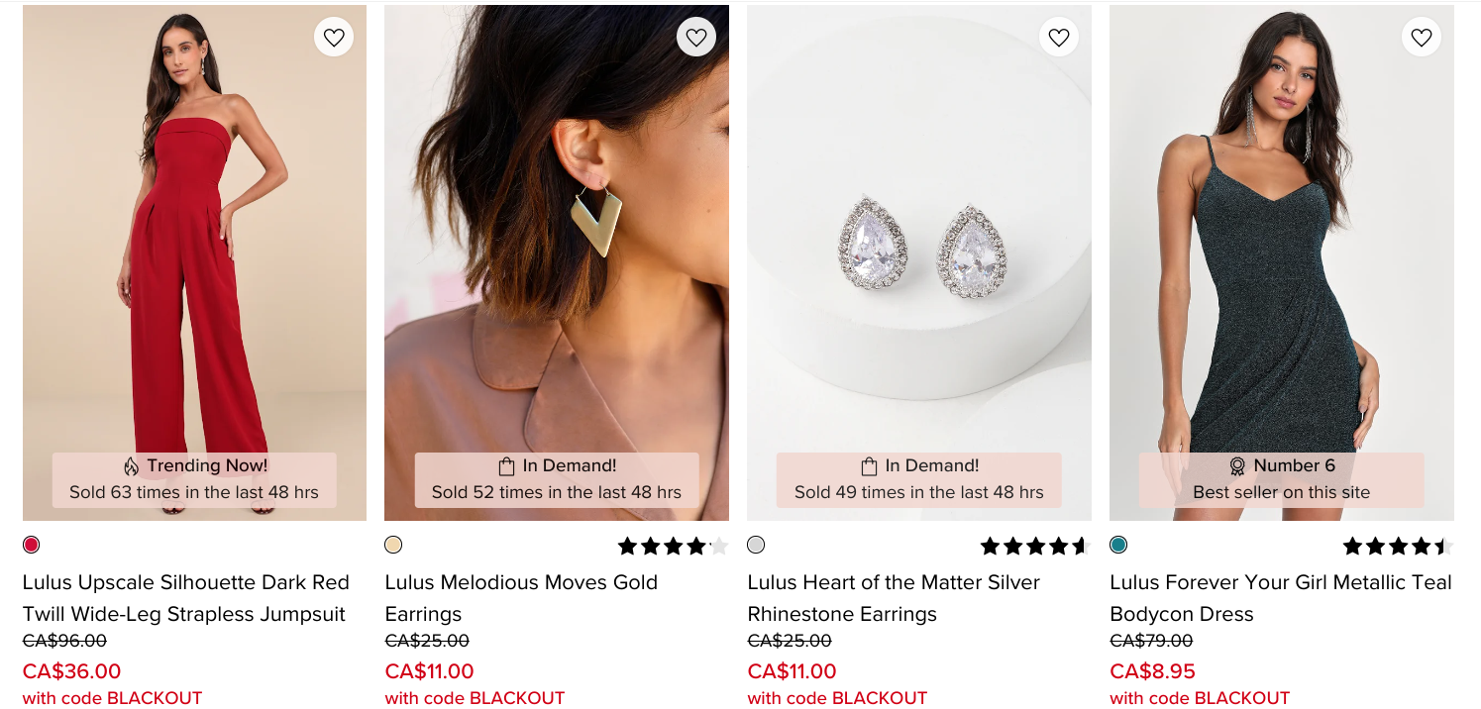
Task: Add Metallic Teal Bodycon Dress to favorites
Action: point(1422,38)
